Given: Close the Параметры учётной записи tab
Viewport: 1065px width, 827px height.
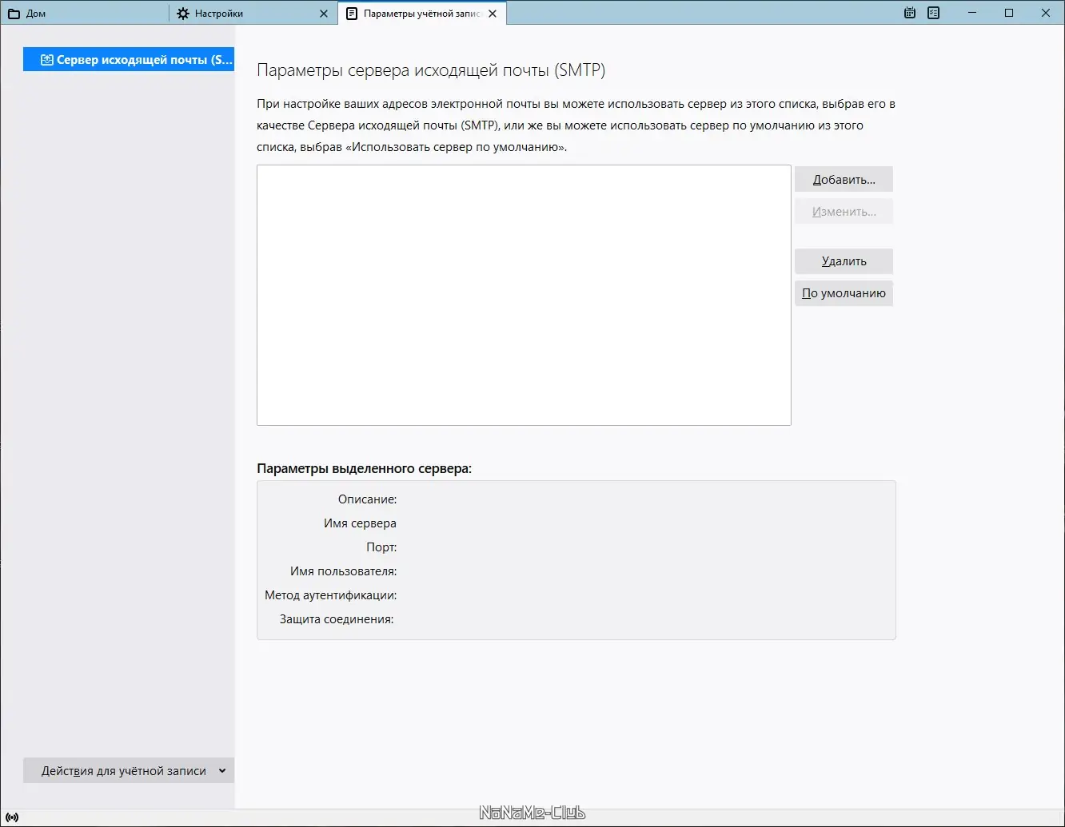Looking at the screenshot, I should pyautogui.click(x=494, y=13).
